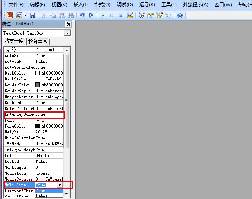Open the TextBox1 object selector dropdown
The height and width of the screenshot is (199, 252).
point(67,33)
